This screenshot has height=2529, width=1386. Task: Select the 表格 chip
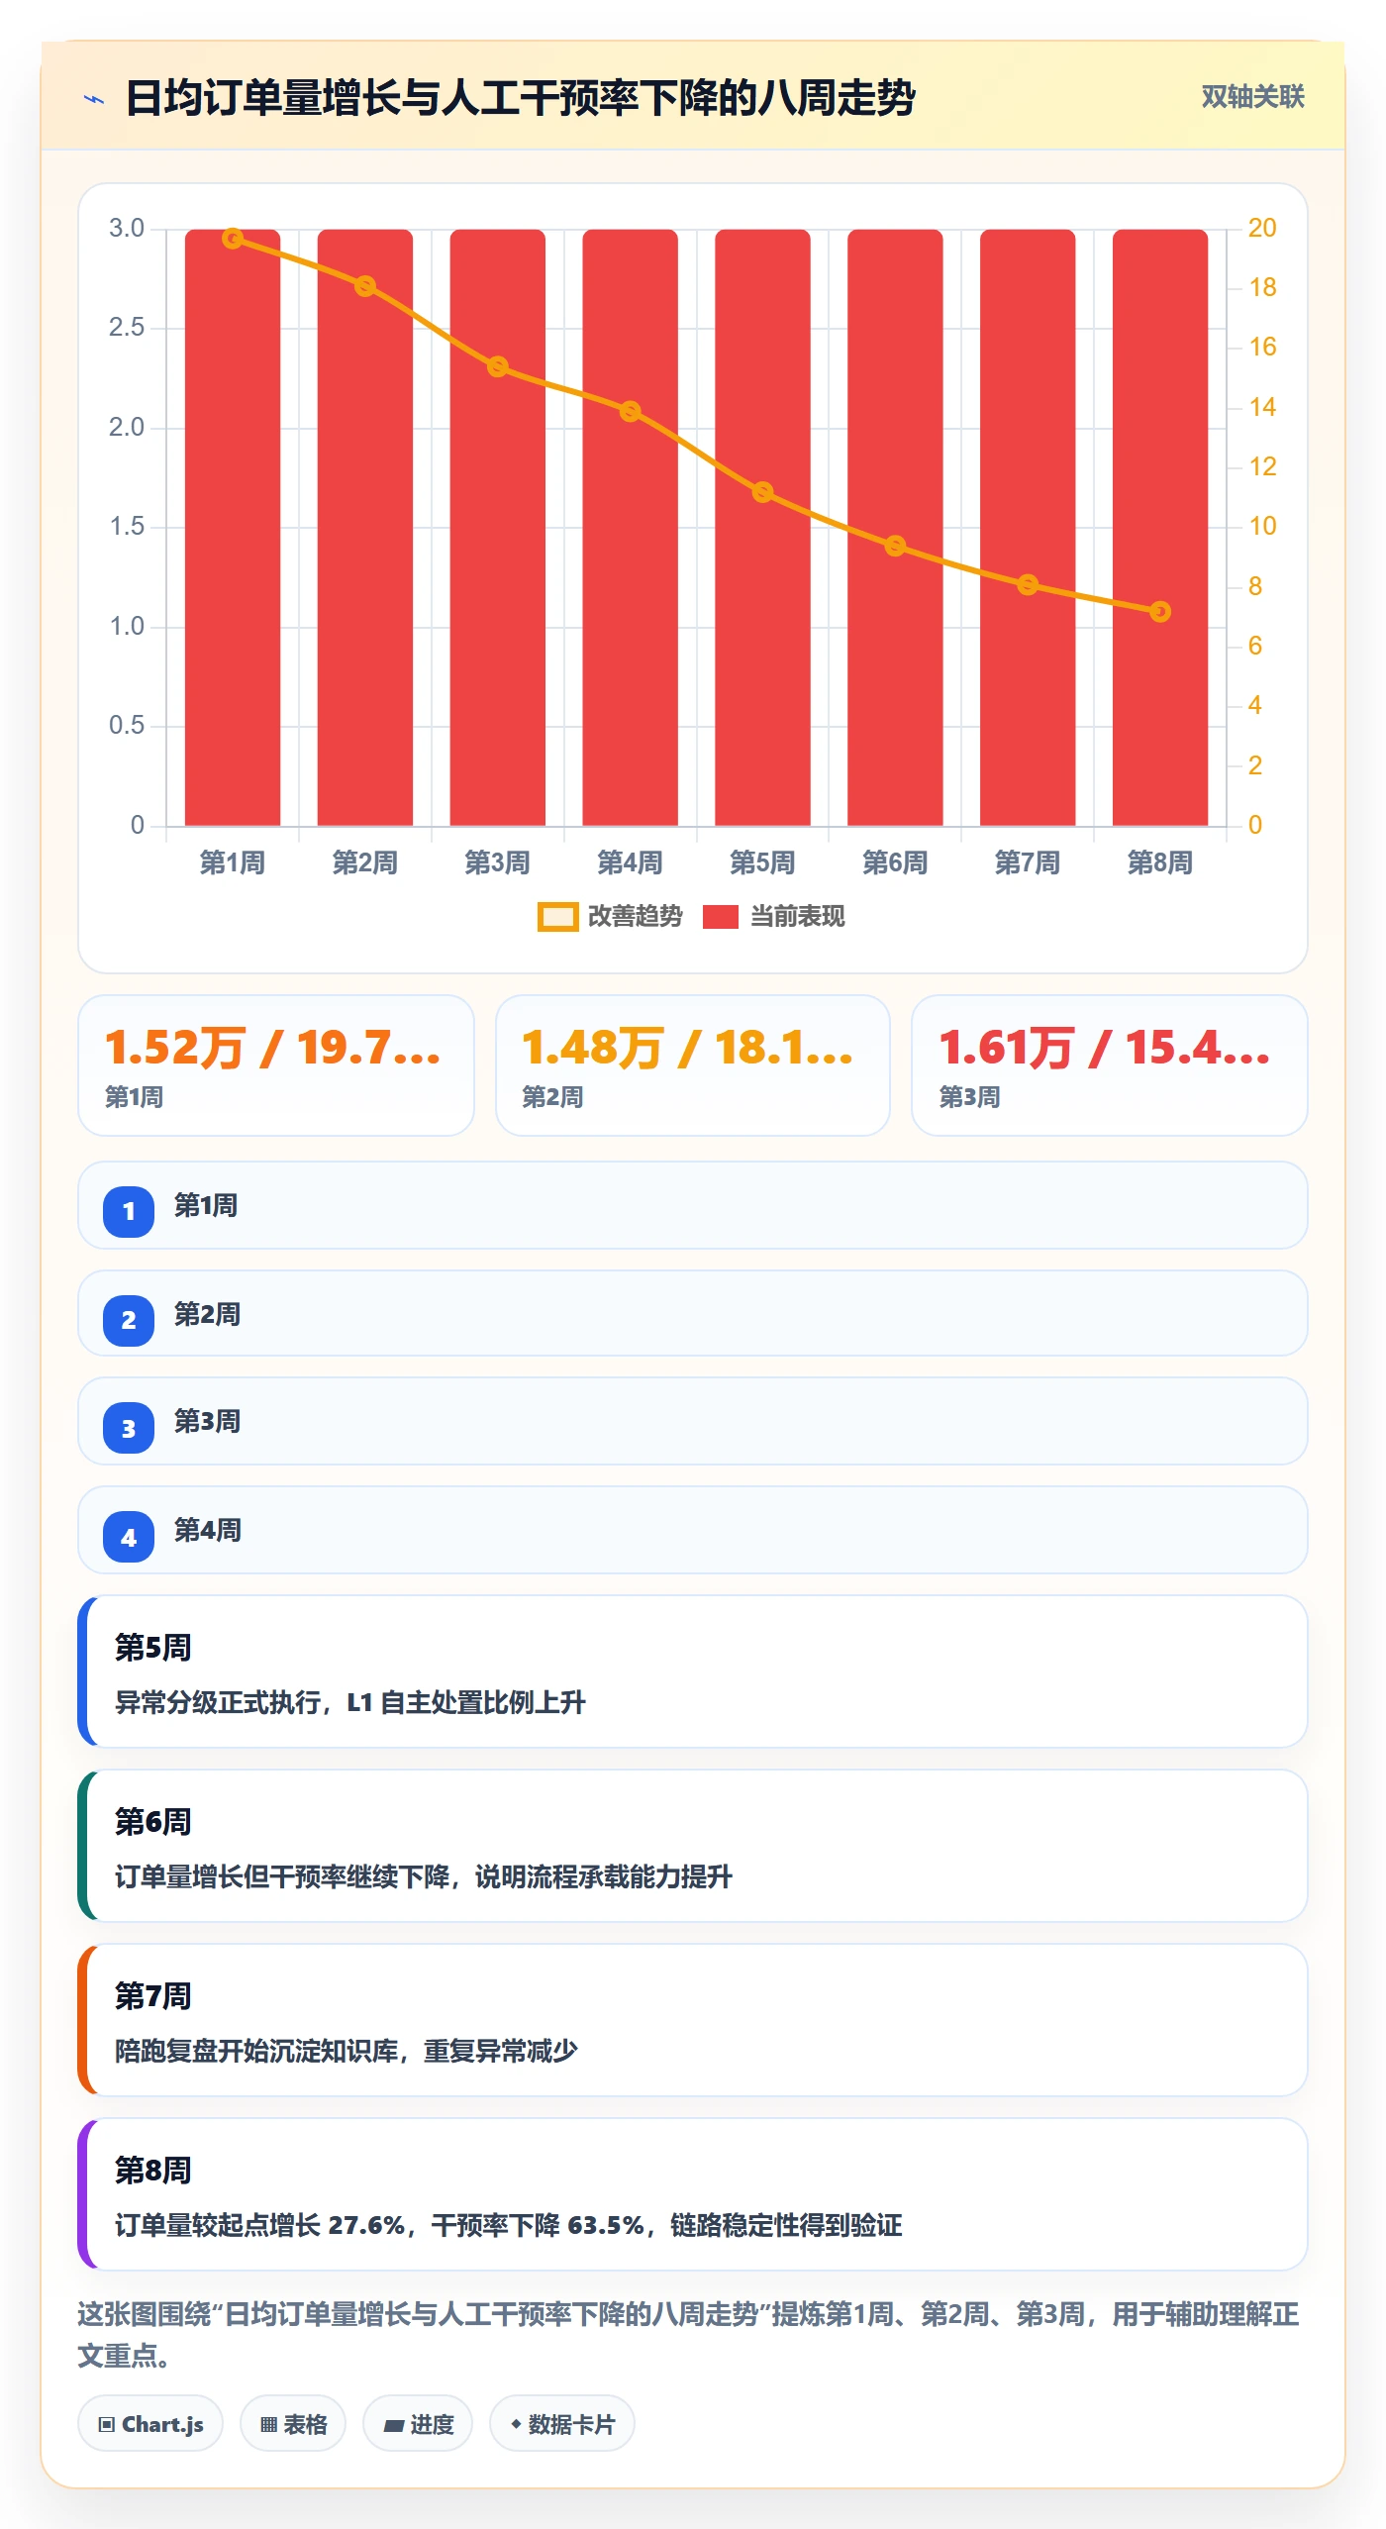[293, 2424]
